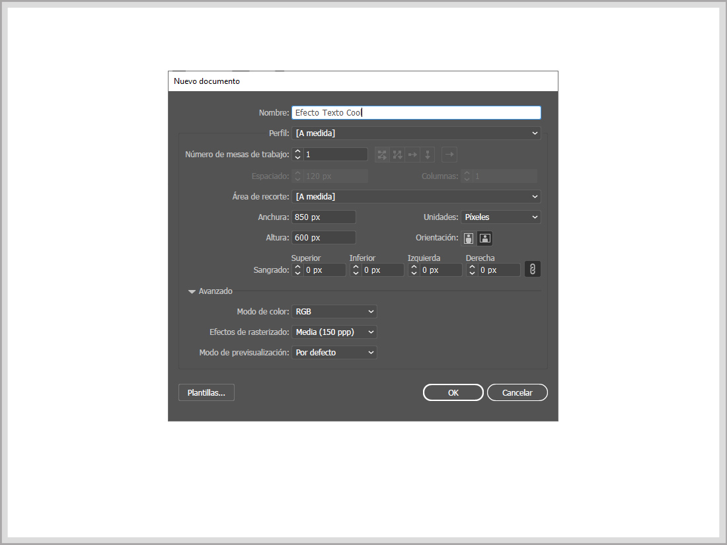The height and width of the screenshot is (545, 727).
Task: Open the Unidades dropdown
Action: pos(500,217)
